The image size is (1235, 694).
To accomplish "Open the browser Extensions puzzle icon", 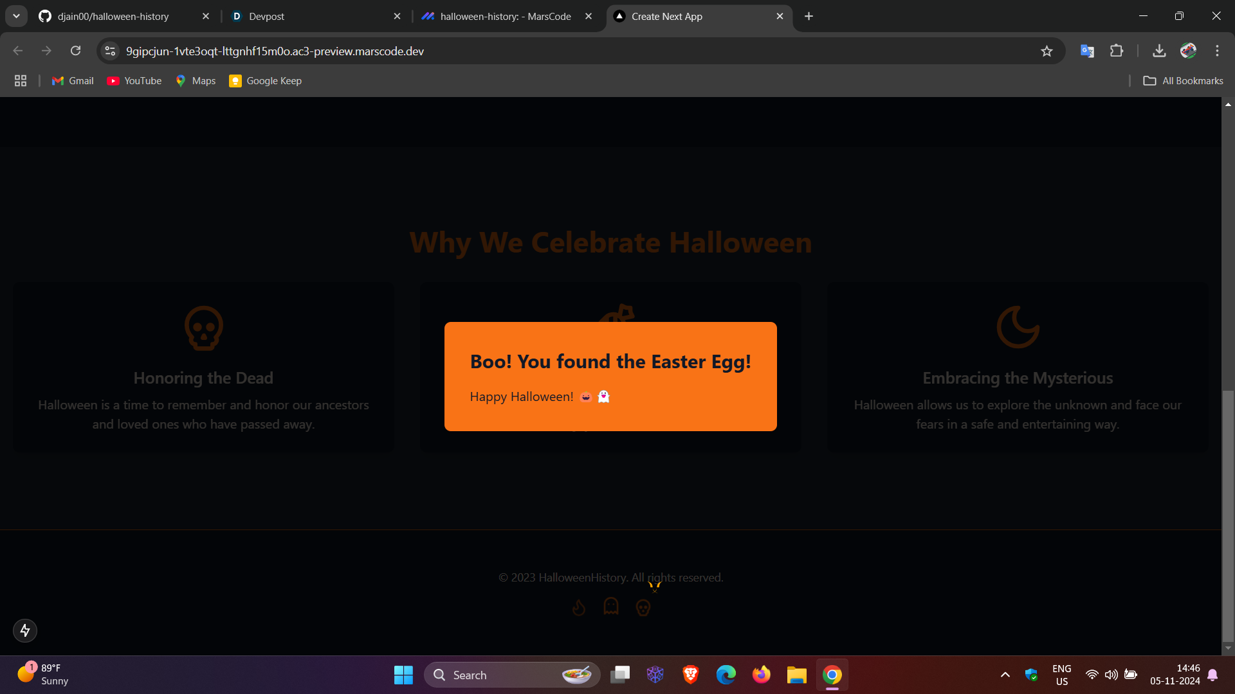I will (1117, 51).
